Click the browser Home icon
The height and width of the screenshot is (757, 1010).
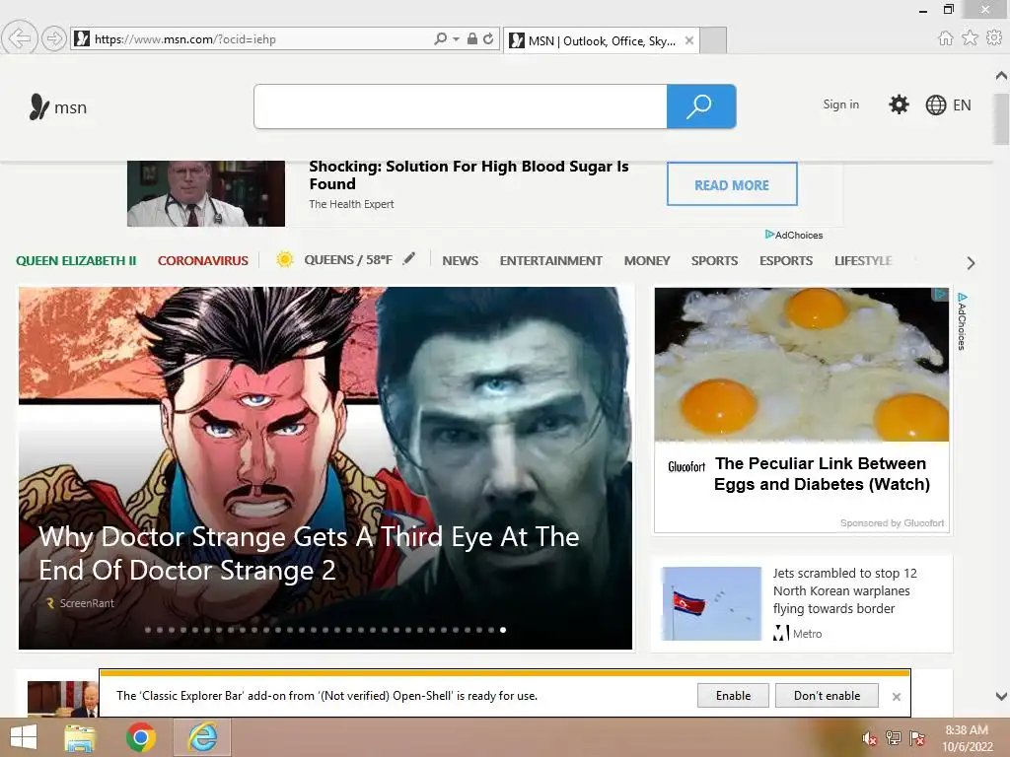tap(945, 38)
